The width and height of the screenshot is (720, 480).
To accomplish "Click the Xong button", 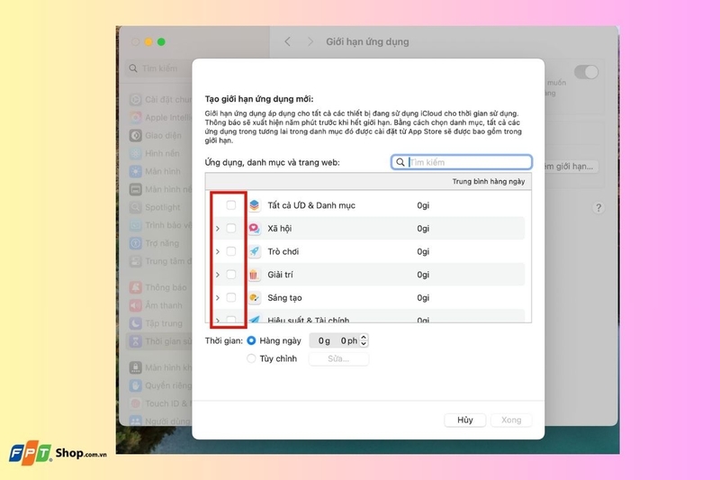I will point(511,420).
